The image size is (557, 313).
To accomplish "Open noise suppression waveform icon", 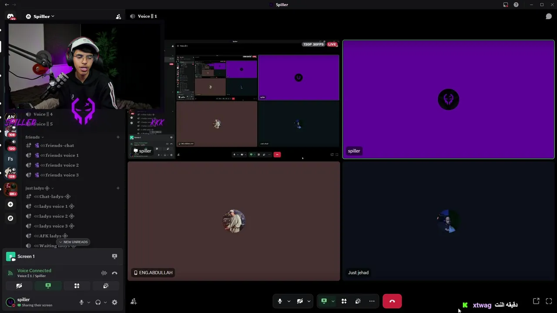I will click(x=104, y=273).
